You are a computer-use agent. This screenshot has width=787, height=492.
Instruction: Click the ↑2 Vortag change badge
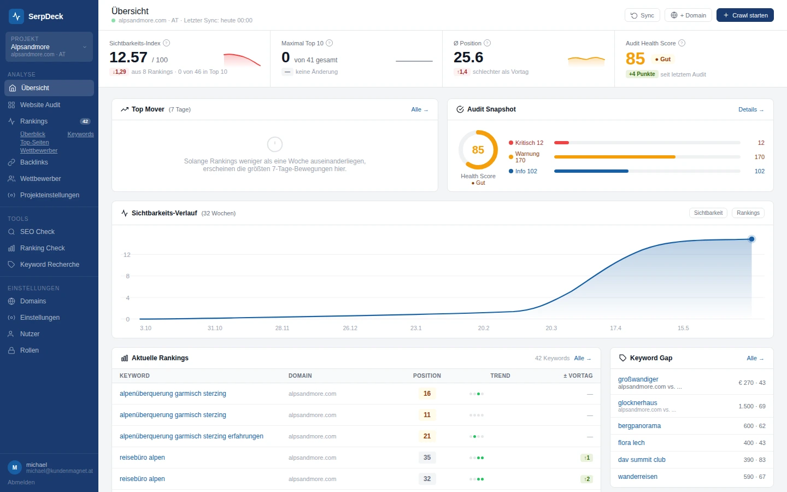[x=587, y=479]
